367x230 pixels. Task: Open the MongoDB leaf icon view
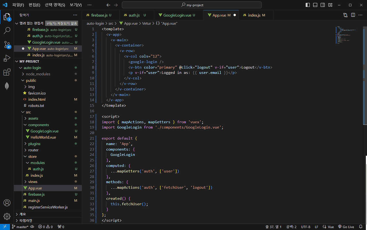tap(7, 86)
